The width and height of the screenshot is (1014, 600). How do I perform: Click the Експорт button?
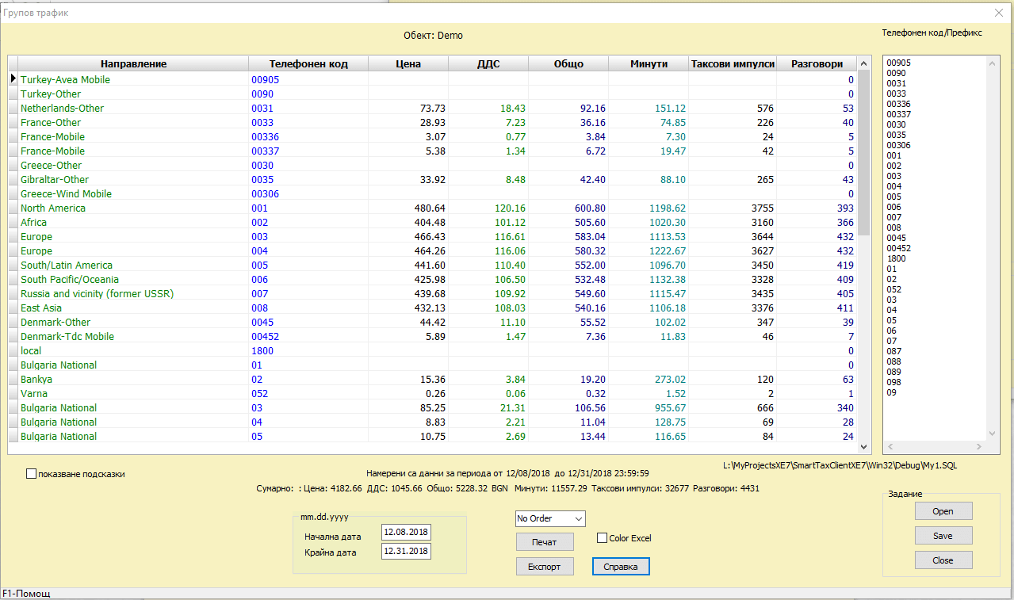click(545, 567)
